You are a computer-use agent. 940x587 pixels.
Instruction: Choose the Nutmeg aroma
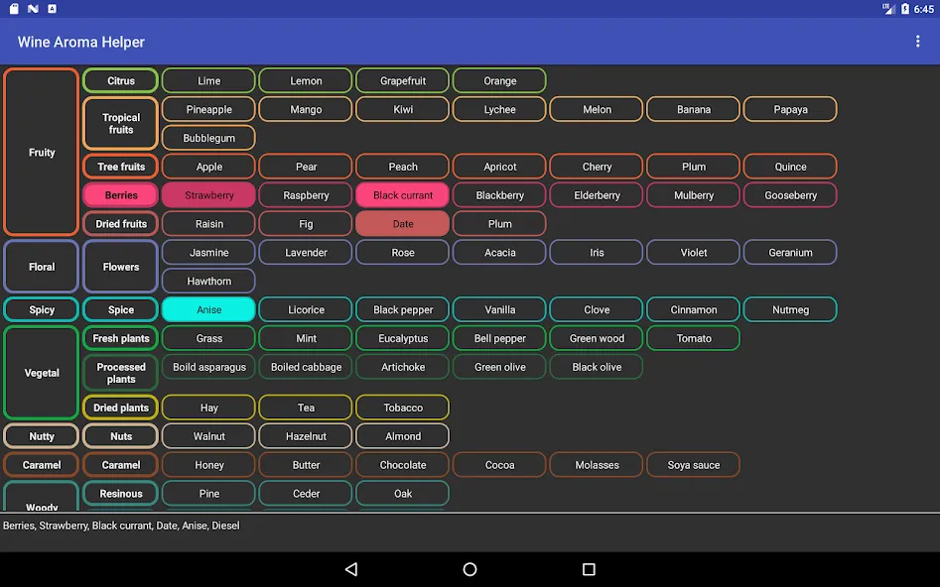click(x=790, y=309)
